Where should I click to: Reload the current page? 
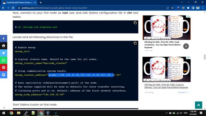[x=13, y=8]
